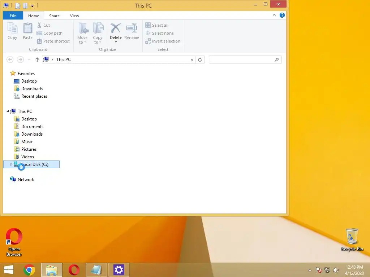Open the File menu tab
The image size is (370, 277).
coord(13,16)
